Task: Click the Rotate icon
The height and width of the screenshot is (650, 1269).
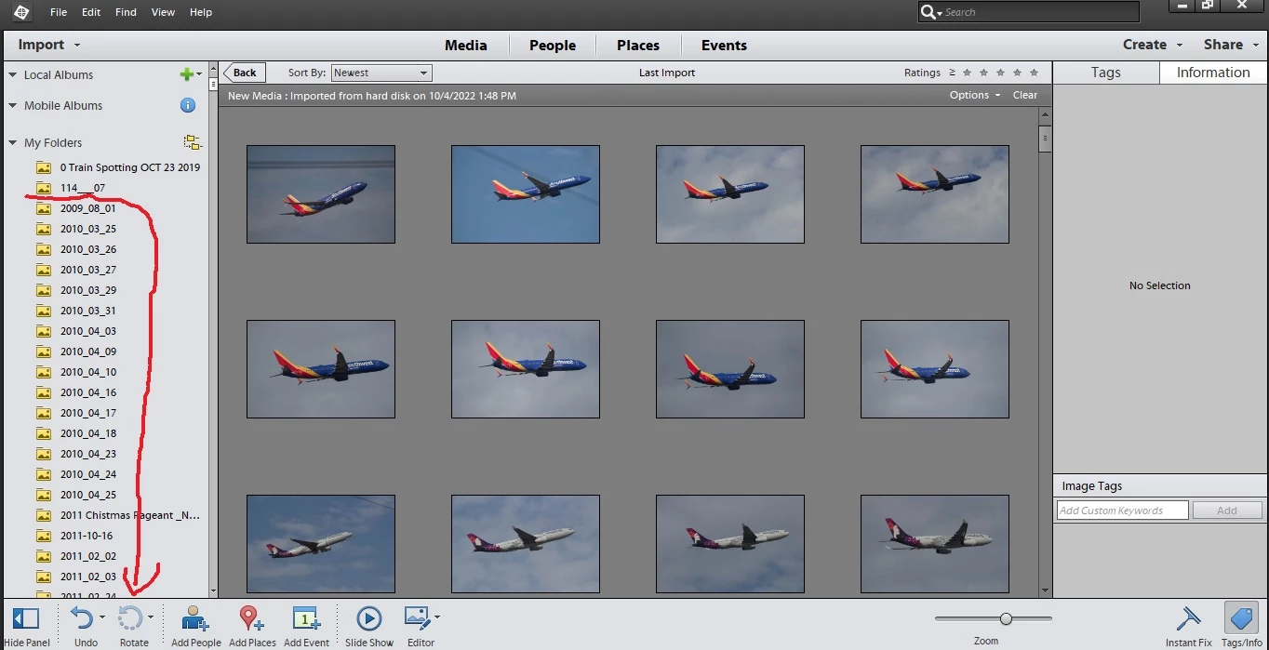Action: pyautogui.click(x=130, y=618)
